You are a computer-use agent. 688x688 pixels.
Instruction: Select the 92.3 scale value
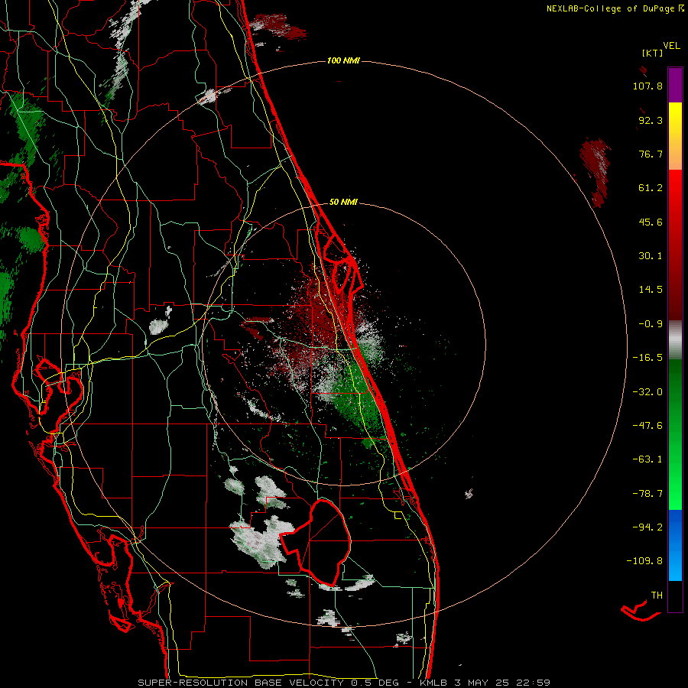pos(651,120)
